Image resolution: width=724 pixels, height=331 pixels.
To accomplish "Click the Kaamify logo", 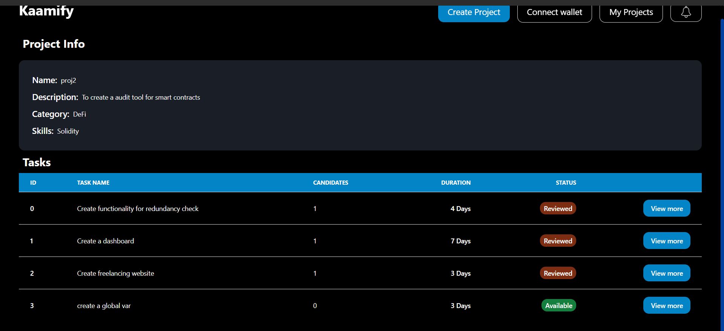I will pos(46,11).
